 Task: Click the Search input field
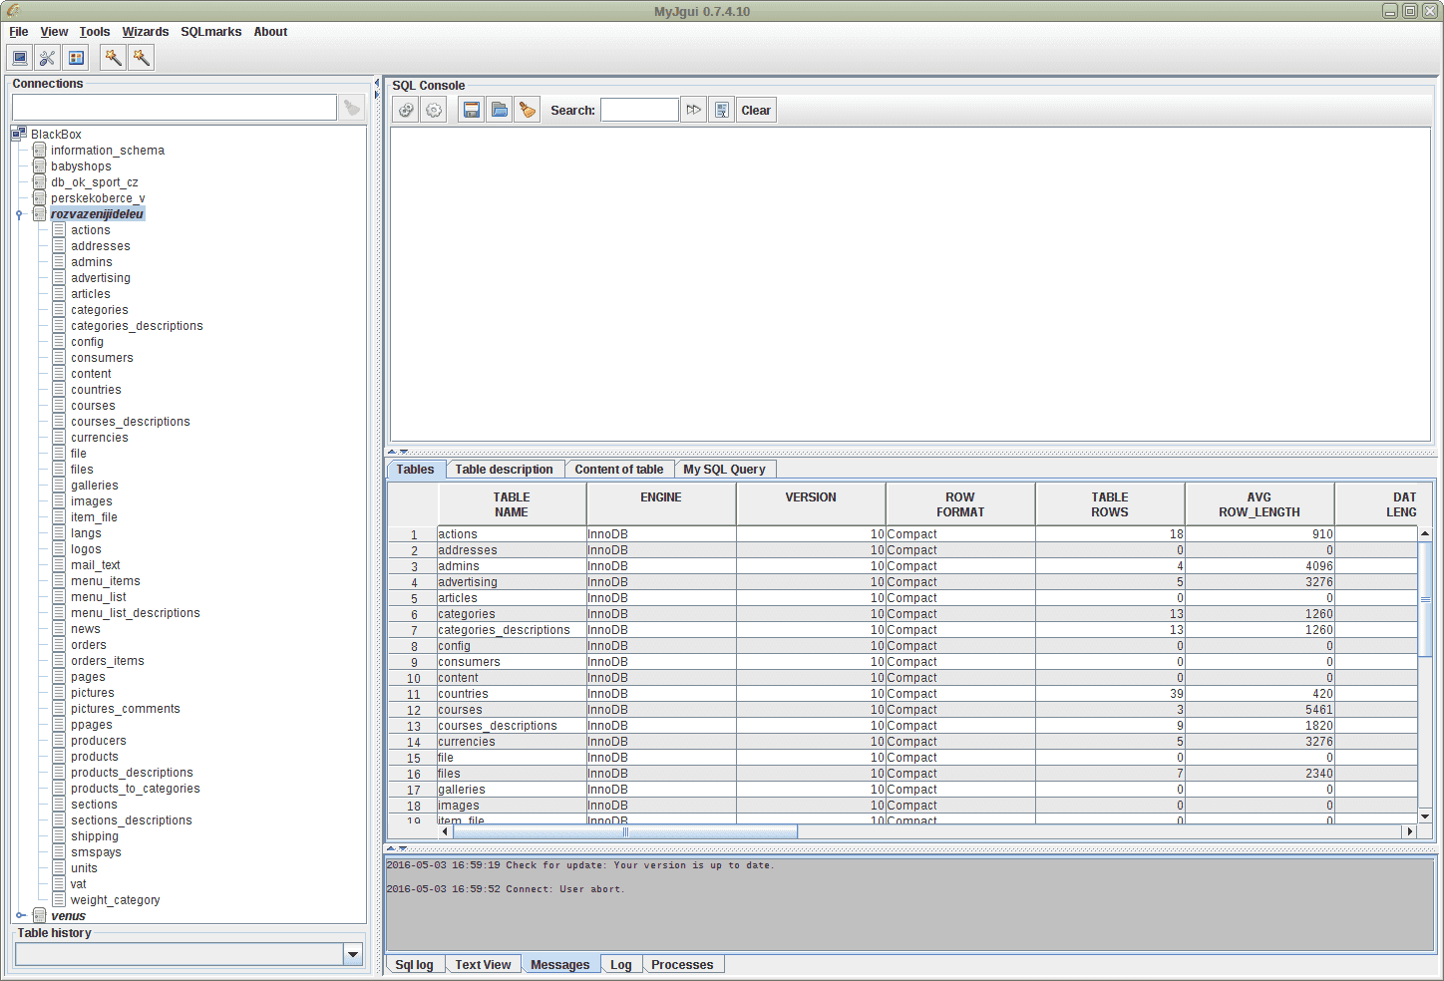click(x=639, y=110)
